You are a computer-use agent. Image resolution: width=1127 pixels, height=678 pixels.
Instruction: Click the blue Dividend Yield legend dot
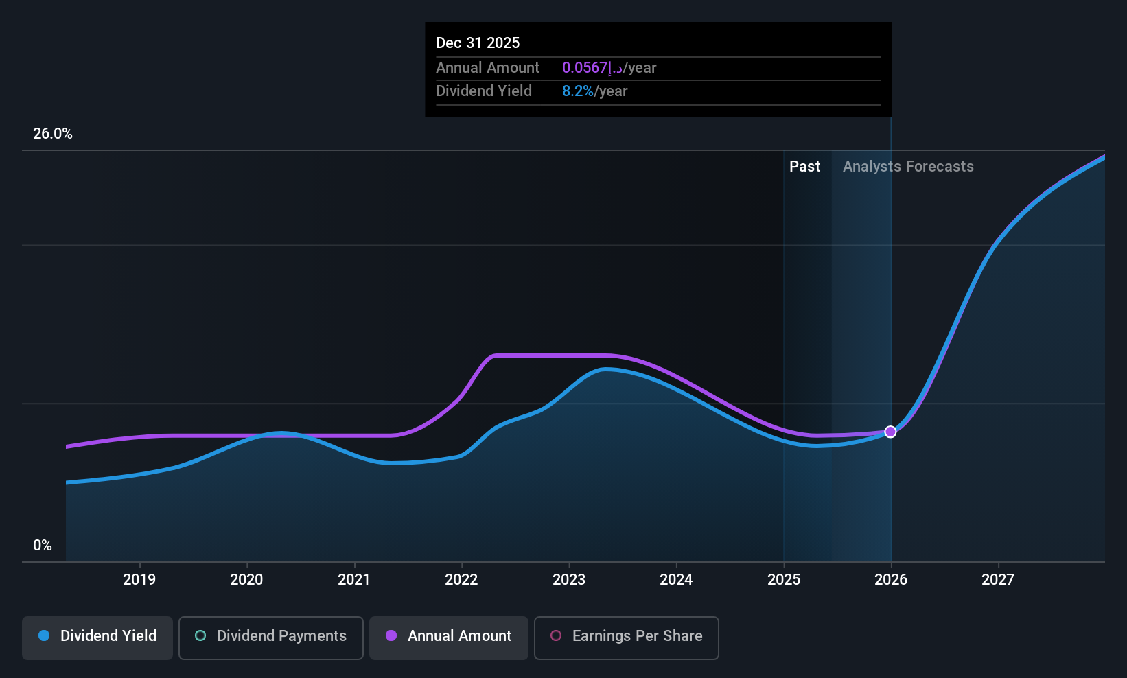(44, 635)
